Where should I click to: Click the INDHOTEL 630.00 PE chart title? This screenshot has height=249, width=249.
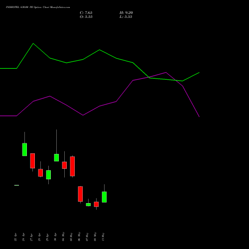[x=38, y=7]
